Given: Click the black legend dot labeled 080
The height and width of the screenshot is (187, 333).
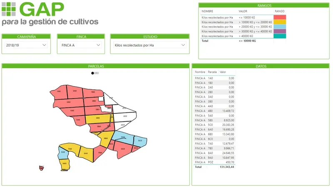Looking at the screenshot, I should (92, 73).
